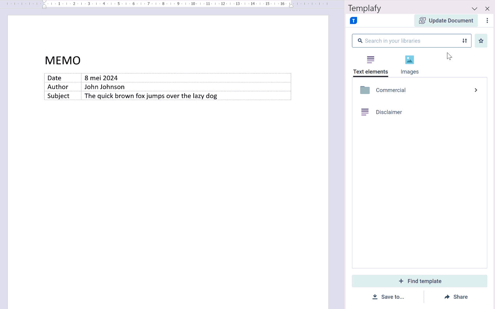Click the magnifying glass search icon
Screen dimensions: 495x309
(x=360, y=40)
